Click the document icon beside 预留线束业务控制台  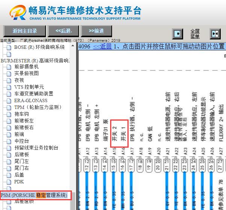9,148
